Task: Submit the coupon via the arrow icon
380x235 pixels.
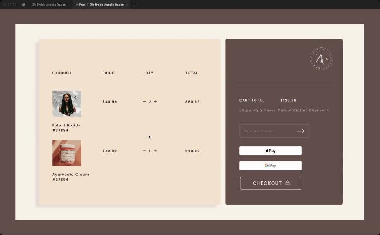Action: 301,131
